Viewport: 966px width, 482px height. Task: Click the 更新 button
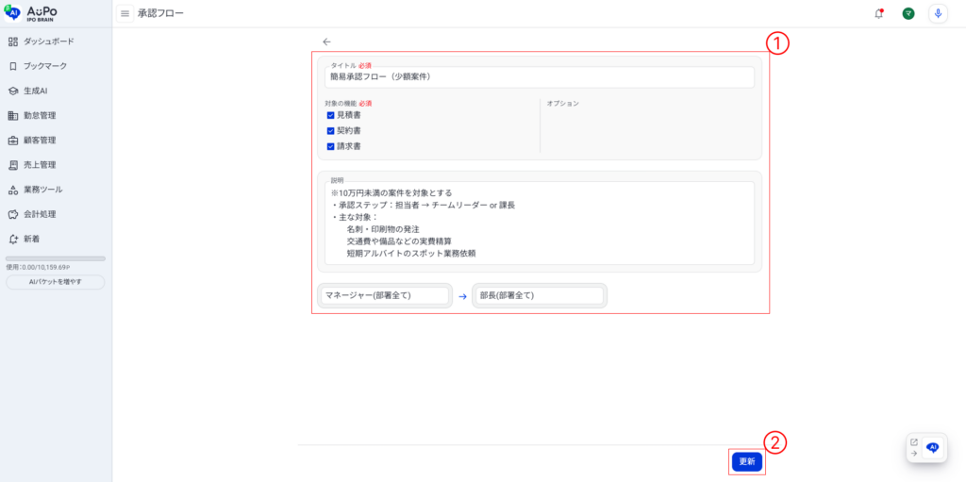coord(746,461)
